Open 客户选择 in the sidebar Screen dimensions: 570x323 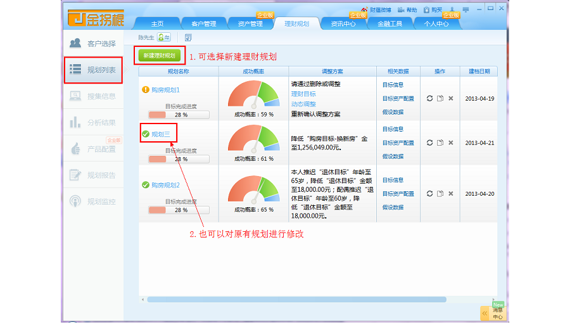click(x=95, y=44)
